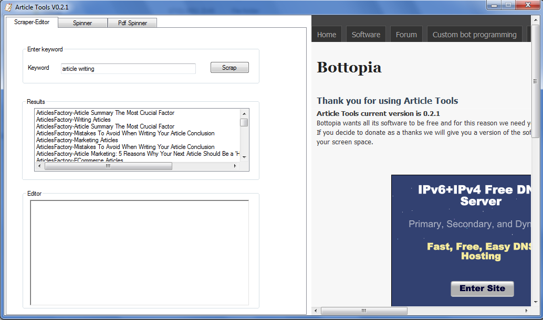Click the results list scroll down arrow
The height and width of the screenshot is (320, 543).
click(244, 157)
